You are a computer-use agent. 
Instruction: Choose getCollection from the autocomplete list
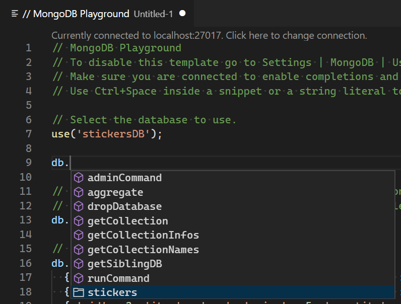click(x=127, y=221)
